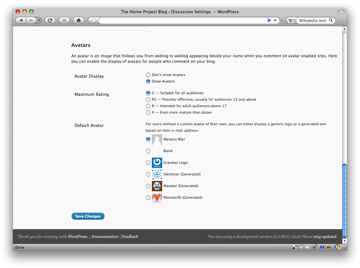Select the Don't show Avatars option
360x268 pixels.
tap(148, 75)
